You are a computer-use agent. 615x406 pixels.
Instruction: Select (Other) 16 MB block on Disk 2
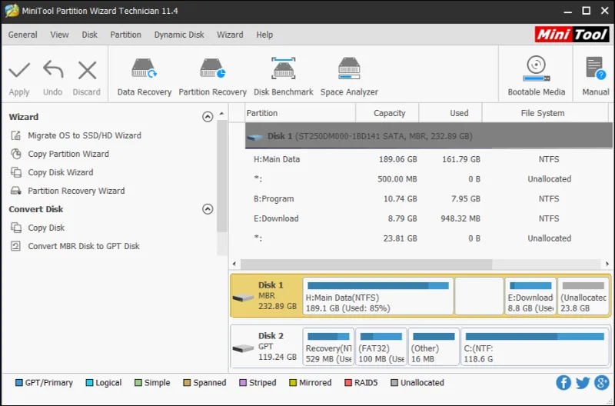(x=434, y=347)
